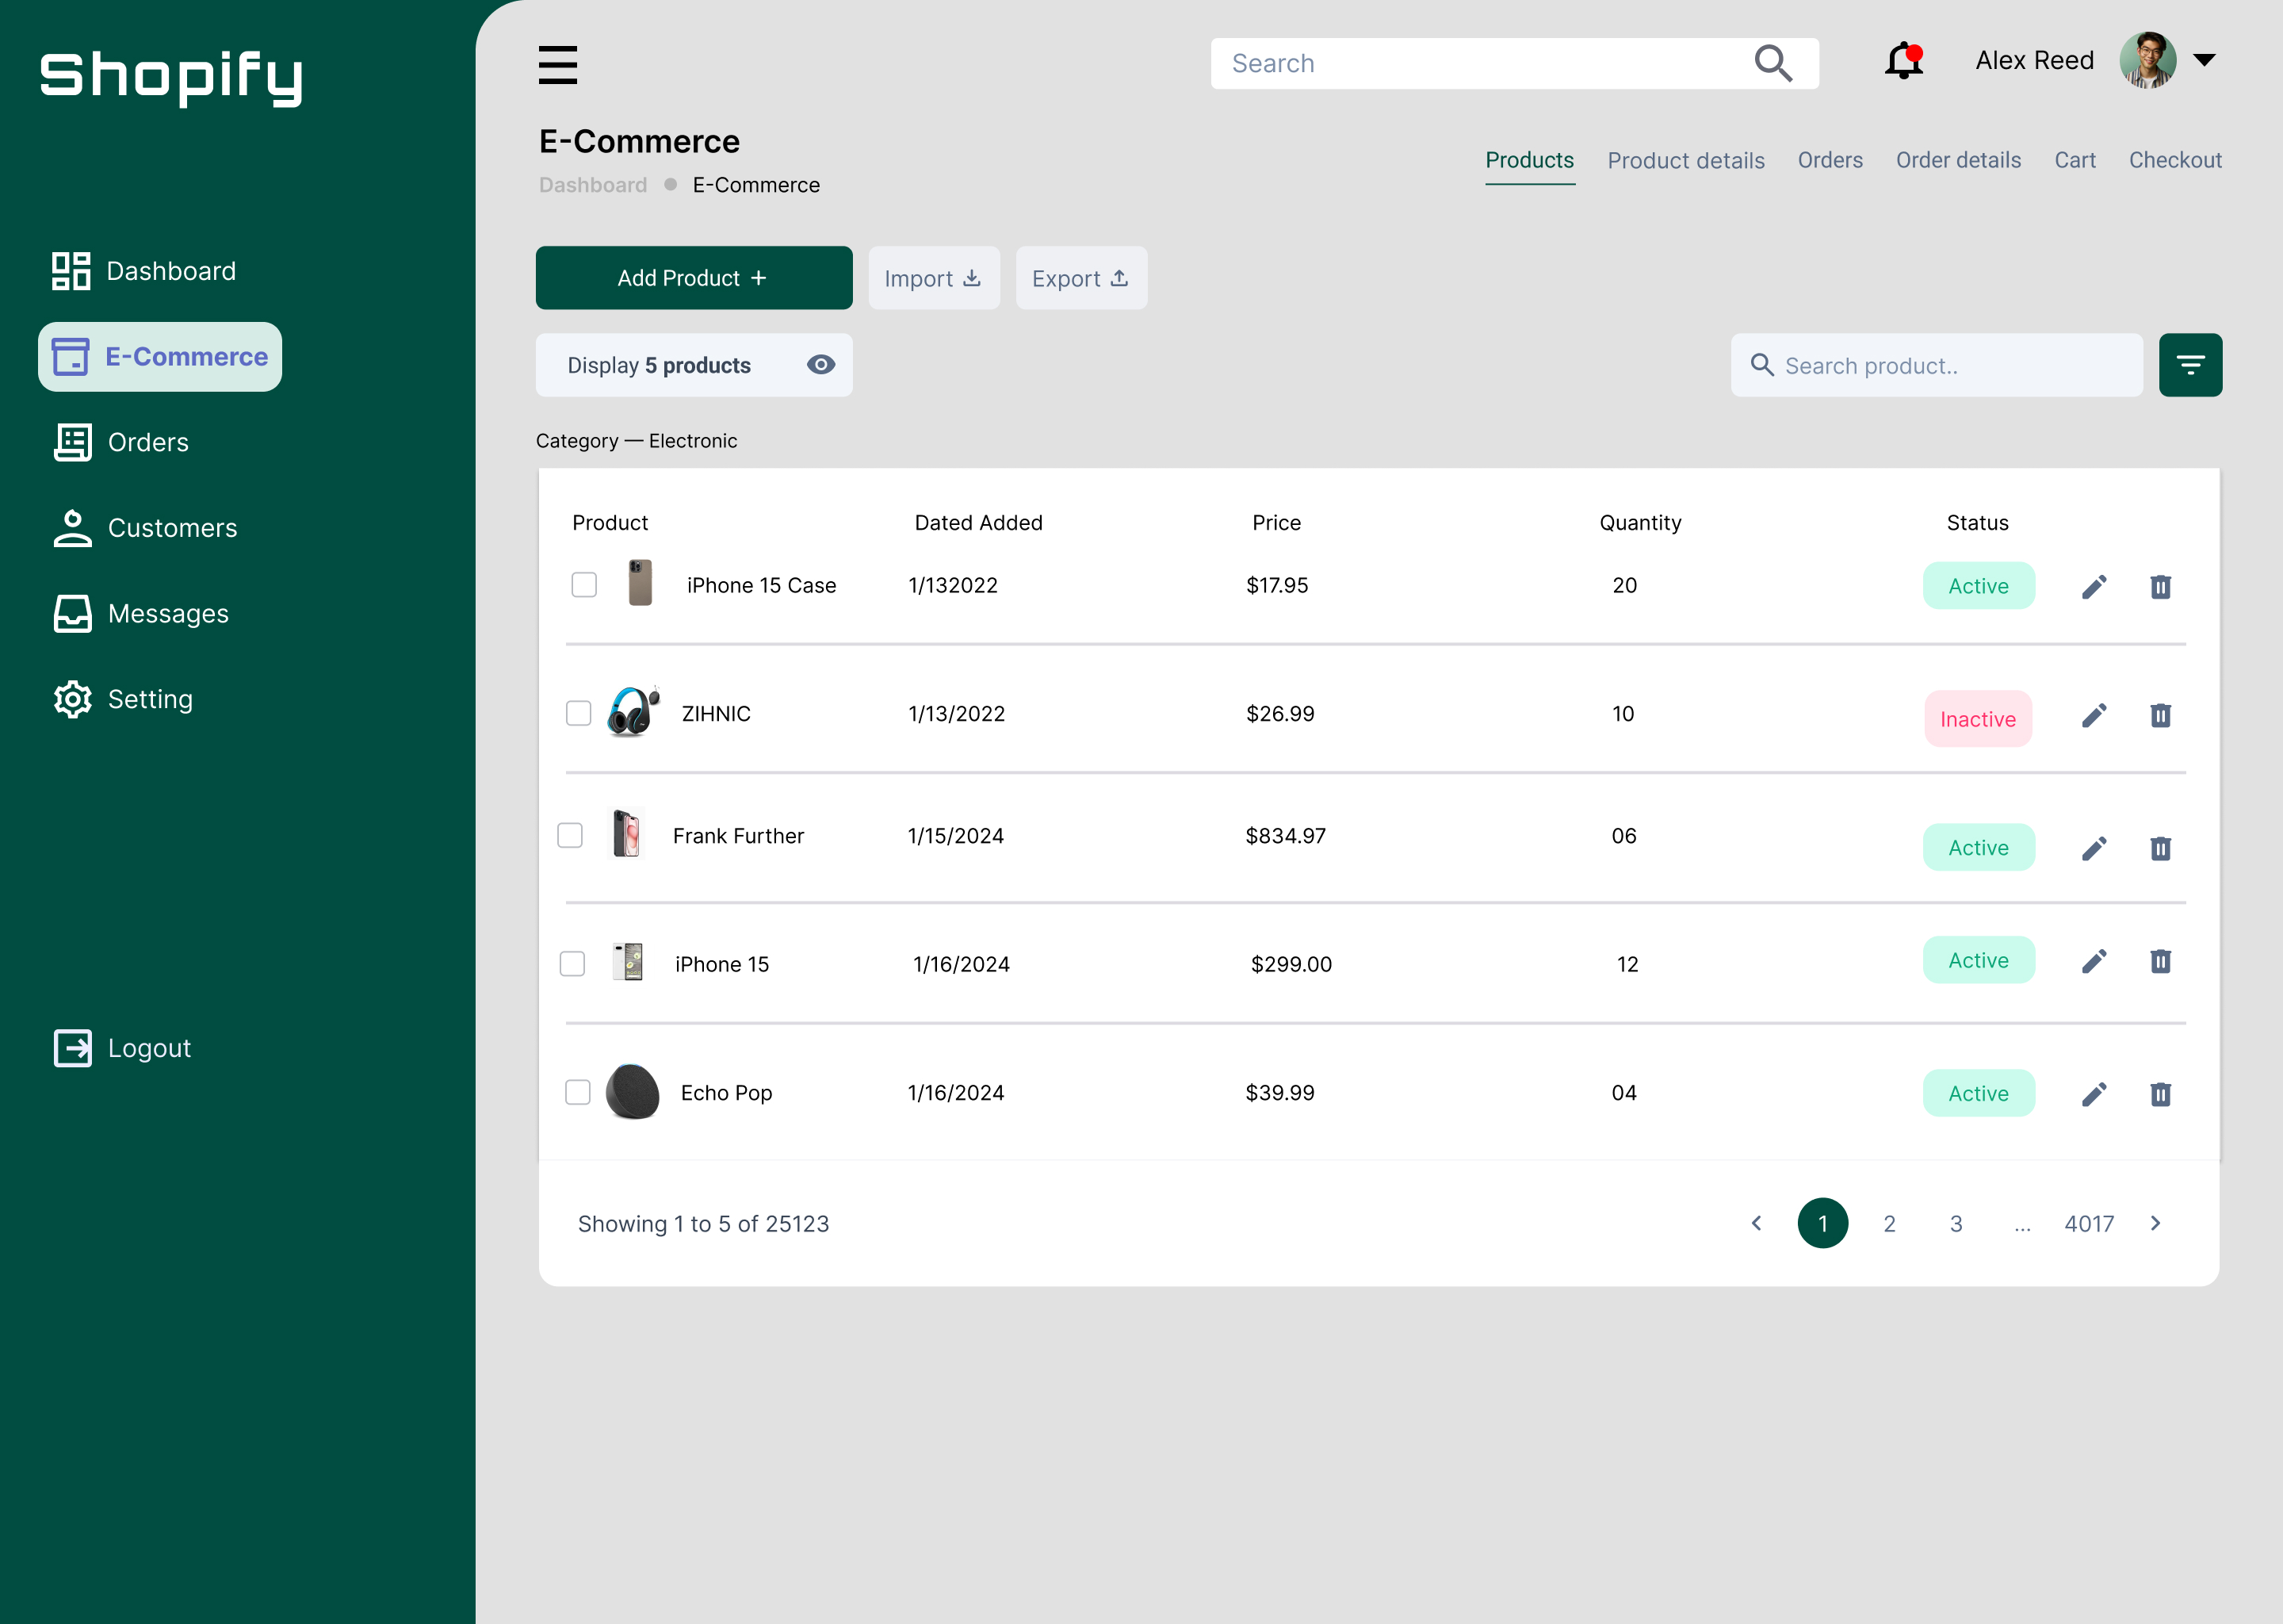Switch to the Order details tab
Screen dimensions: 2283x1624
point(1958,160)
